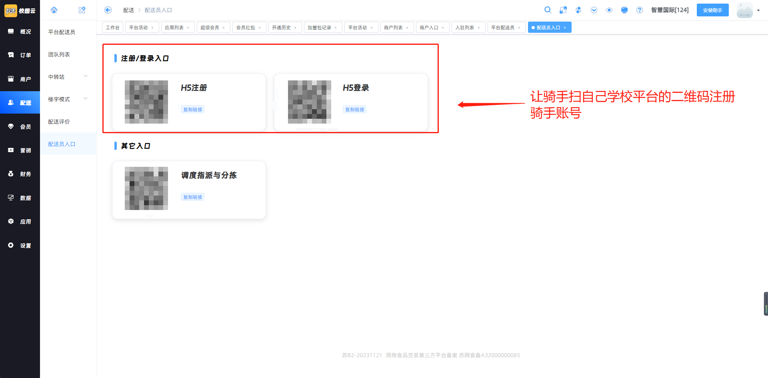Open 财务 in the left sidebar
The height and width of the screenshot is (378, 768).
pyautogui.click(x=20, y=174)
